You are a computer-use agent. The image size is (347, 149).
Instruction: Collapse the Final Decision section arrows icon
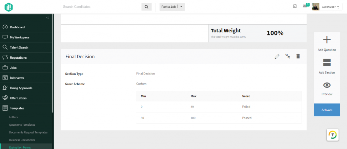[x=287, y=56]
